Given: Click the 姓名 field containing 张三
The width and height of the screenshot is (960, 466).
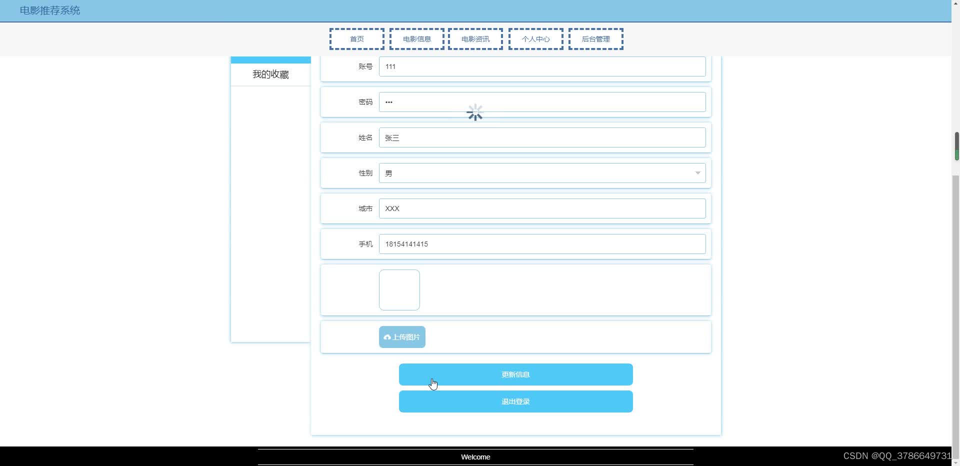Looking at the screenshot, I should coord(542,137).
